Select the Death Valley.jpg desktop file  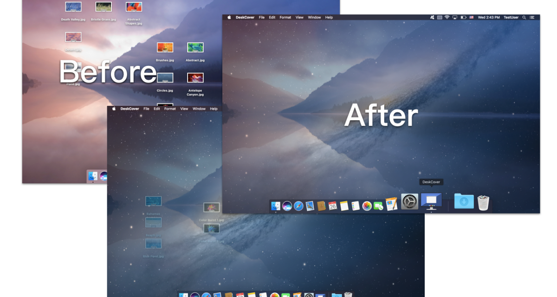tap(73, 7)
